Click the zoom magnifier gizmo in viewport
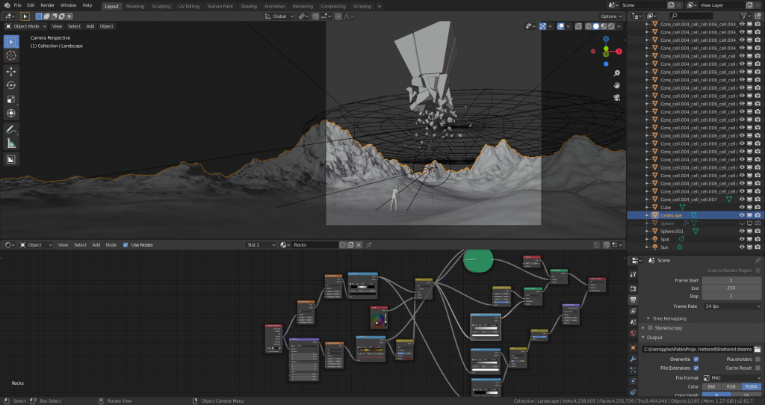This screenshot has width=765, height=405. click(x=617, y=73)
